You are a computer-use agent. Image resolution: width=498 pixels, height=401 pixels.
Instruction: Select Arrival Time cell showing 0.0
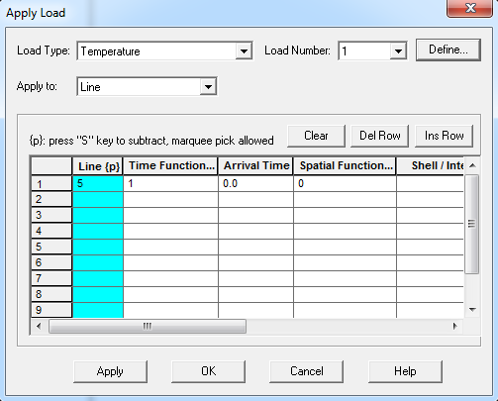tap(255, 183)
